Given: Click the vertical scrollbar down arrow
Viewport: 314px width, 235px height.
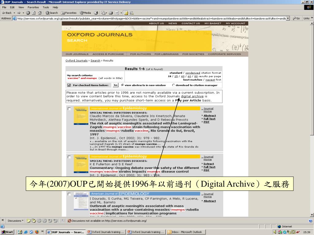Looking at the screenshot, I should point(312,215).
